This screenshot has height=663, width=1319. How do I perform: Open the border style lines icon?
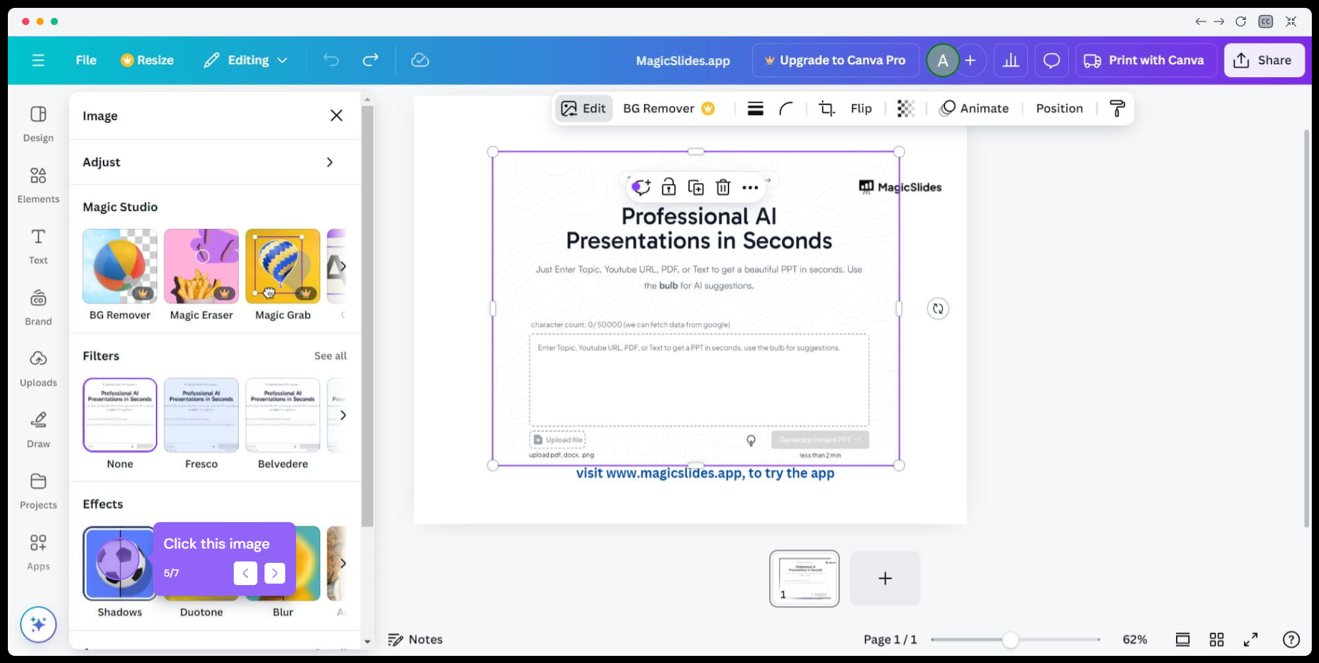tap(756, 109)
